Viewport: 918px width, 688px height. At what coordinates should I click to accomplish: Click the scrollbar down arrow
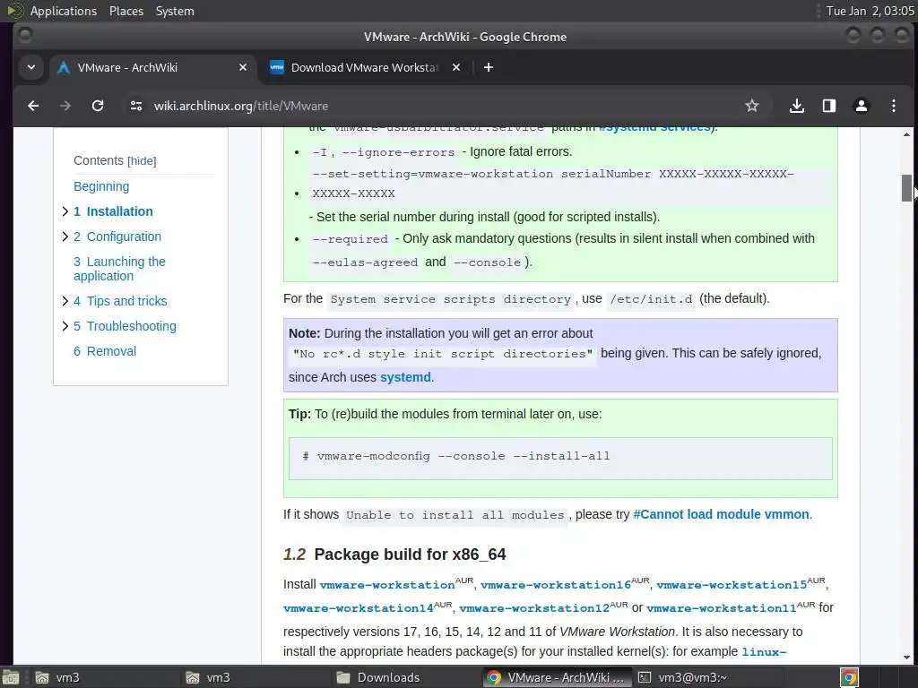906,657
